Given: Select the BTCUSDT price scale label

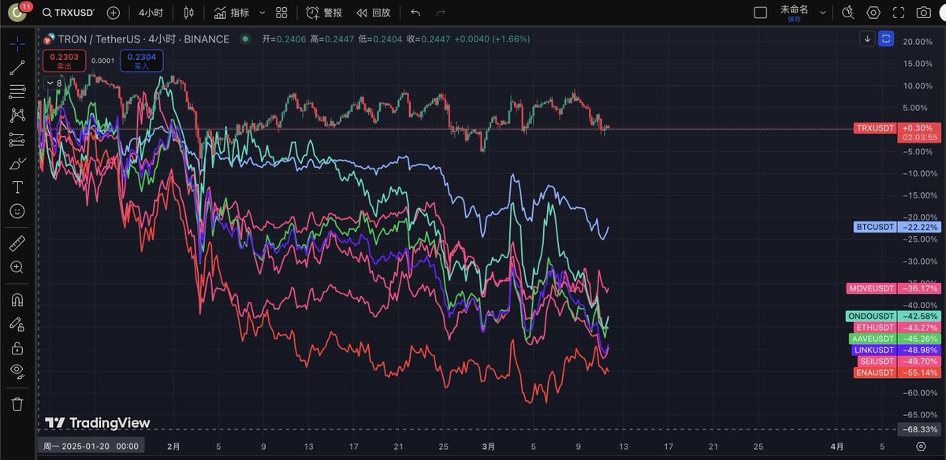Looking at the screenshot, I should click(x=874, y=227).
